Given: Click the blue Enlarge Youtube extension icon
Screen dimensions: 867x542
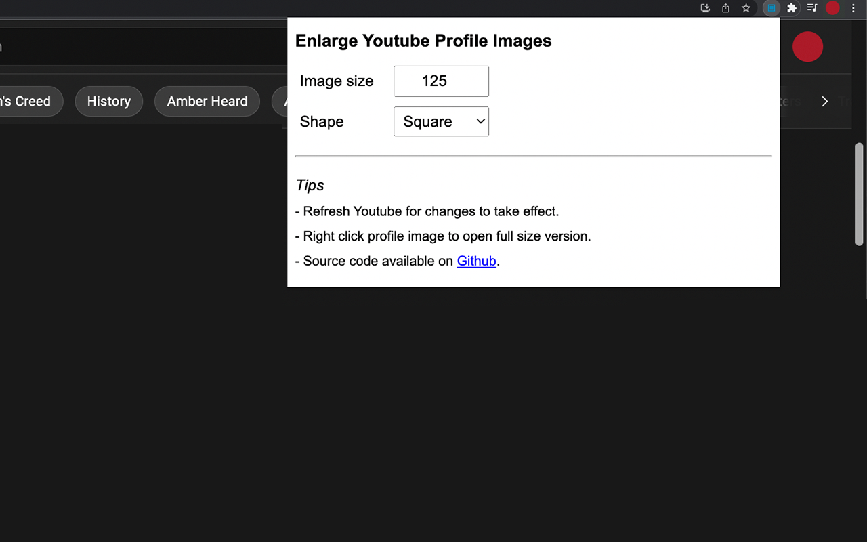Looking at the screenshot, I should (x=771, y=8).
